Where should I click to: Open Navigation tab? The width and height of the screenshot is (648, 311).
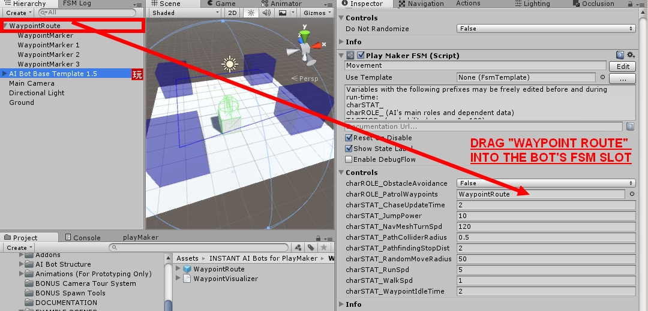click(421, 4)
